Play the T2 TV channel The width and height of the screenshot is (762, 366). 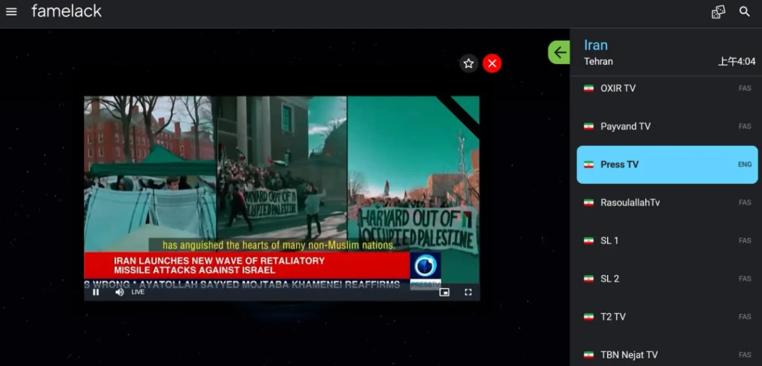click(667, 317)
